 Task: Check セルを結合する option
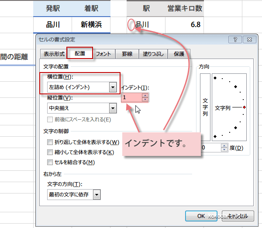tap(50, 162)
